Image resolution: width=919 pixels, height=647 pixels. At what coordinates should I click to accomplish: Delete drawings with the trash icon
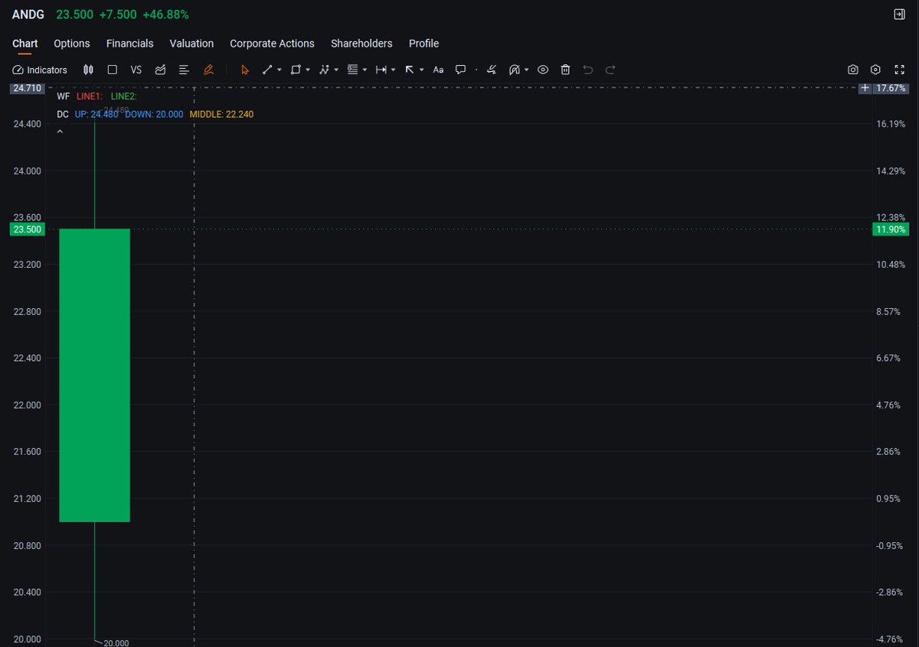click(x=565, y=70)
